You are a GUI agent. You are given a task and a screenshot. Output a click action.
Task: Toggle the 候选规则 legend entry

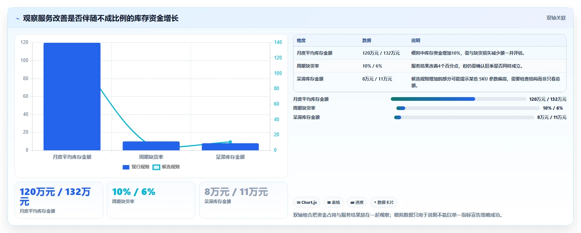[166, 167]
